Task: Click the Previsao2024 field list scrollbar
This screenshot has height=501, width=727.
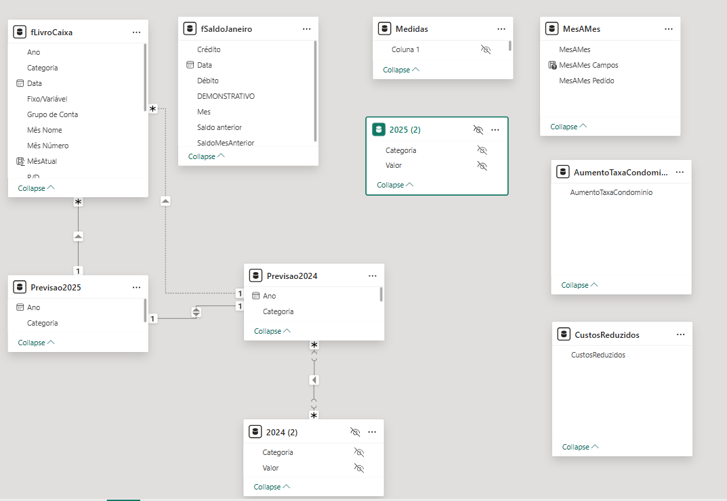Action: coord(381,295)
